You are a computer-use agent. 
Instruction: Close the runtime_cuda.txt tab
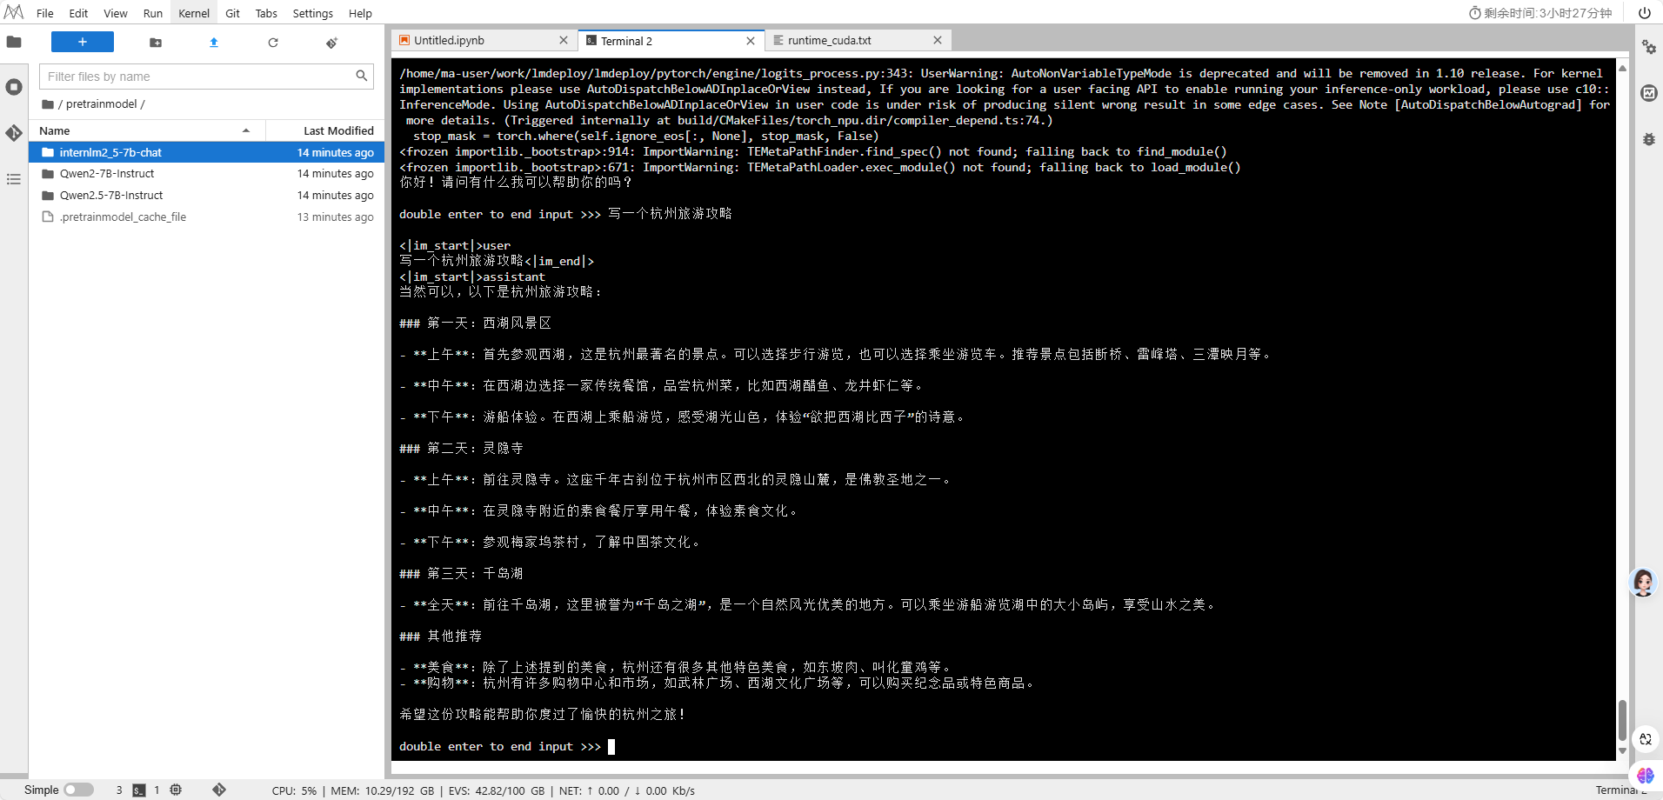coord(938,40)
